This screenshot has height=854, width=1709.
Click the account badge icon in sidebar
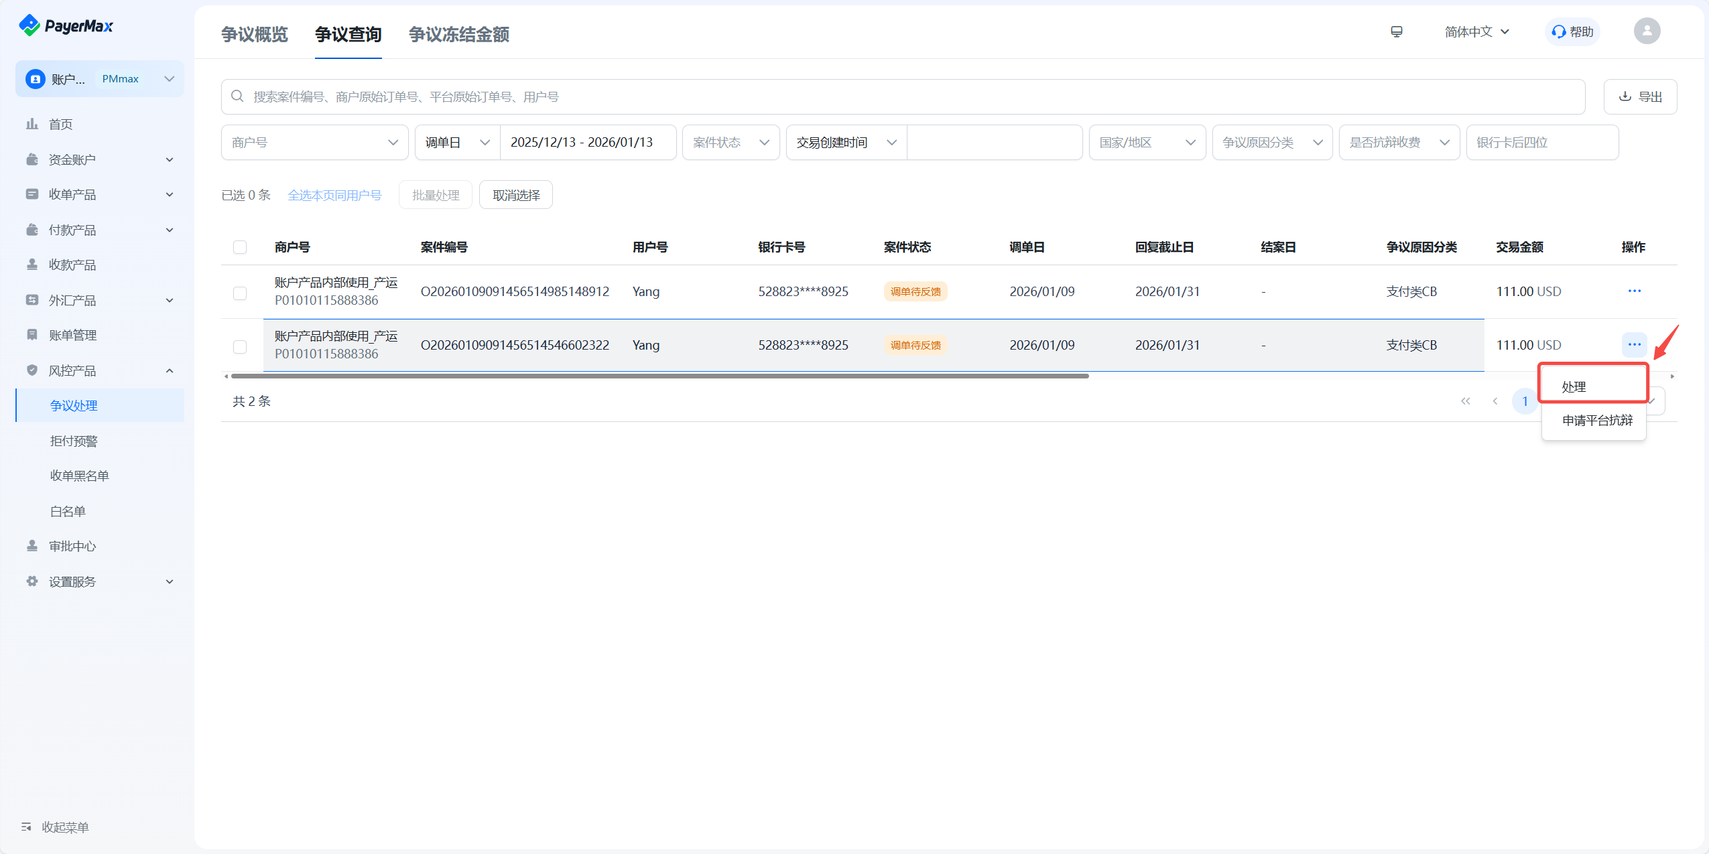(36, 79)
